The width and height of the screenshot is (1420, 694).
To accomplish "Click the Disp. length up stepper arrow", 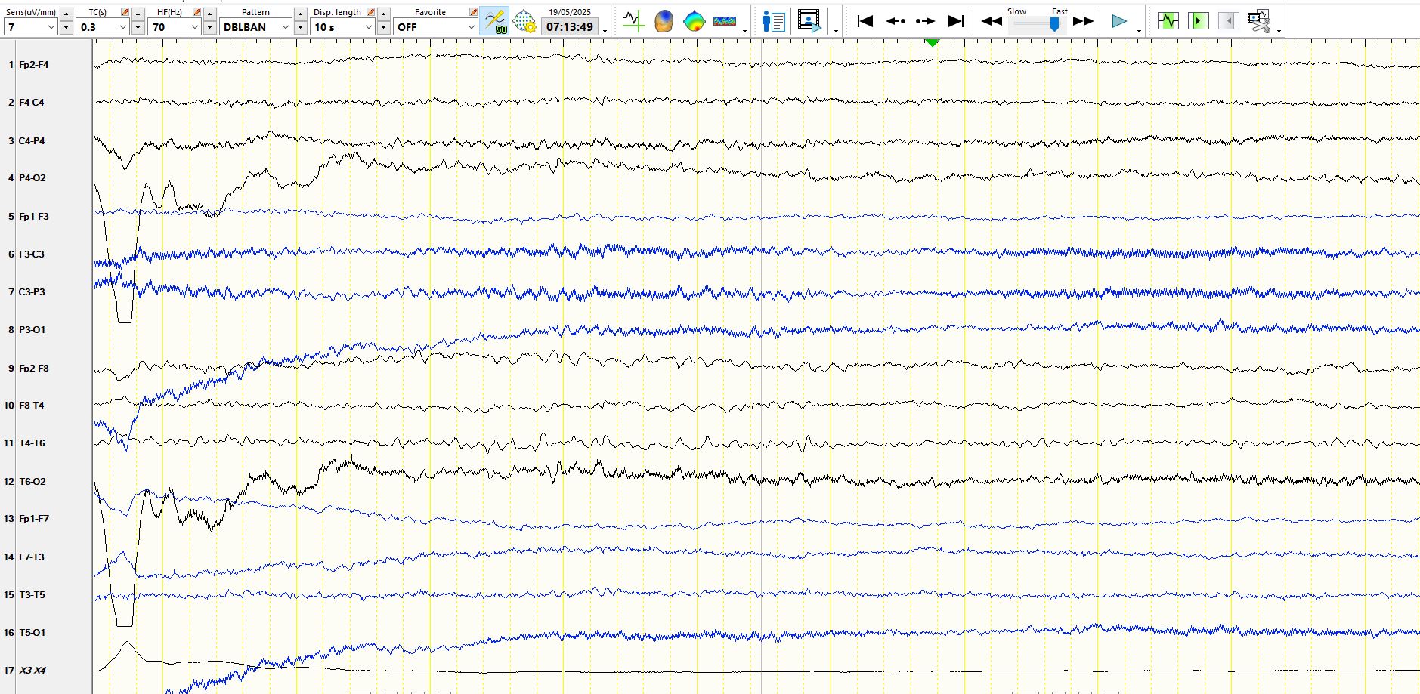I will (384, 14).
